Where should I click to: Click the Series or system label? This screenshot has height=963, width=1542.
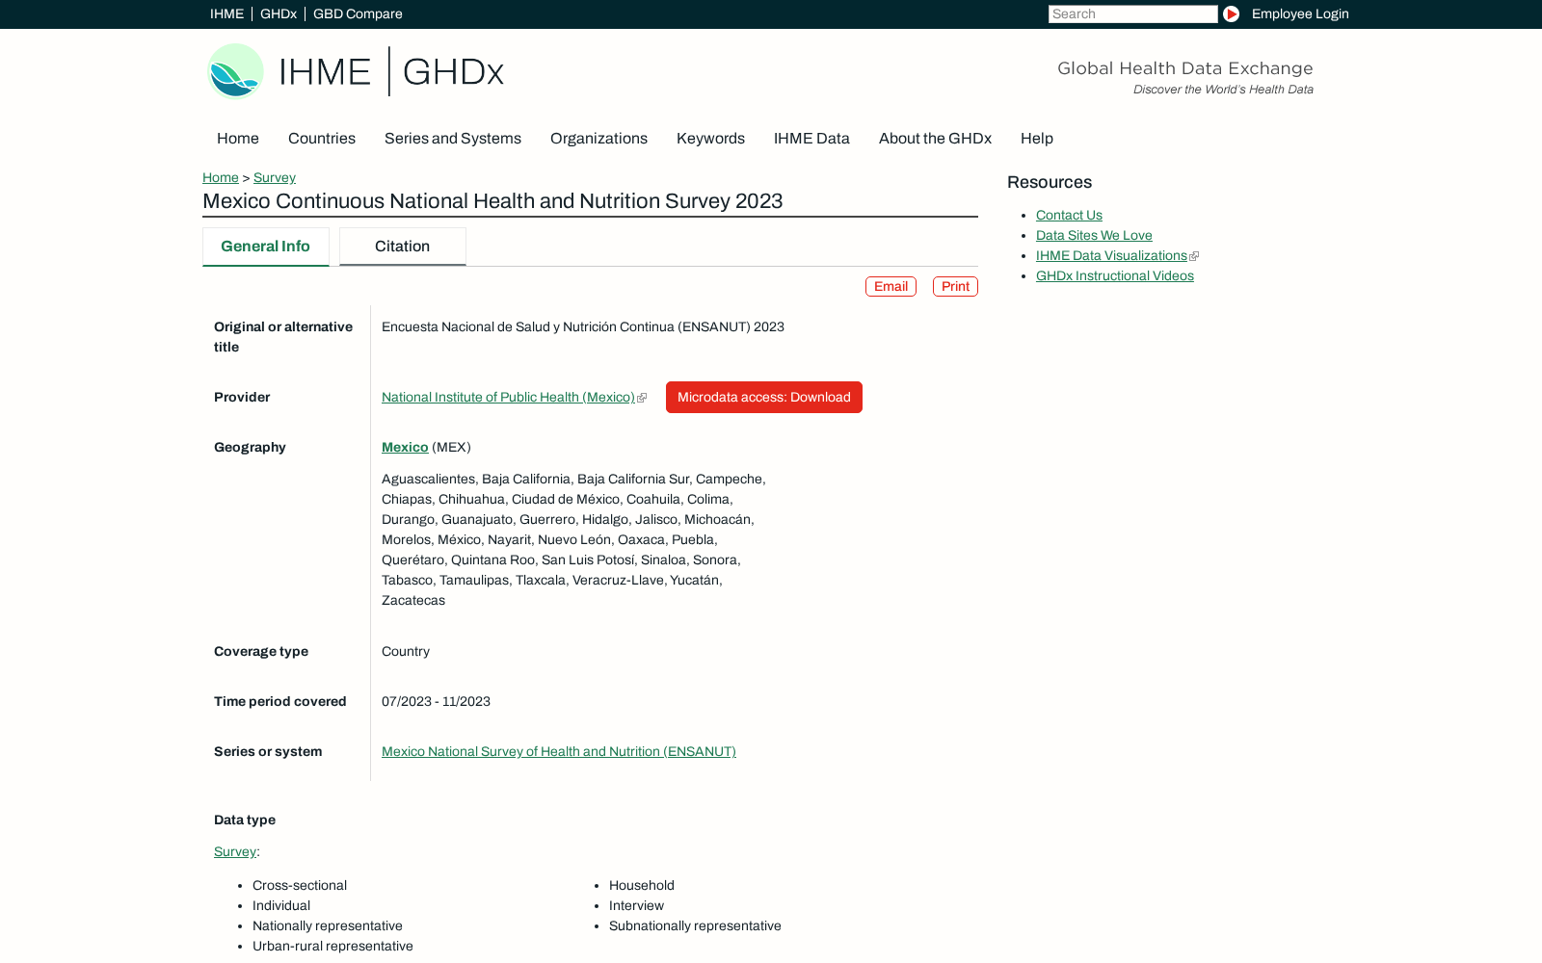(268, 751)
